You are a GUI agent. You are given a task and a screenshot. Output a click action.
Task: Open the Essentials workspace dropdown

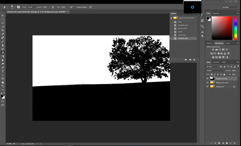[230, 7]
